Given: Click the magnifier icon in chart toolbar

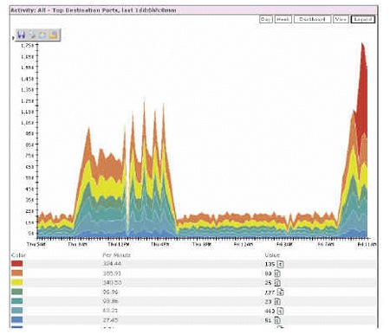Looking at the screenshot, I should [x=32, y=35].
